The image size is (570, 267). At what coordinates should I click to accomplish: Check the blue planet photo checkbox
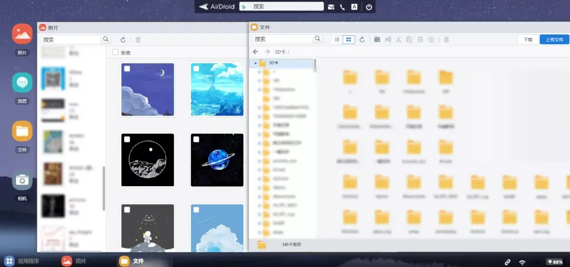coord(196,139)
